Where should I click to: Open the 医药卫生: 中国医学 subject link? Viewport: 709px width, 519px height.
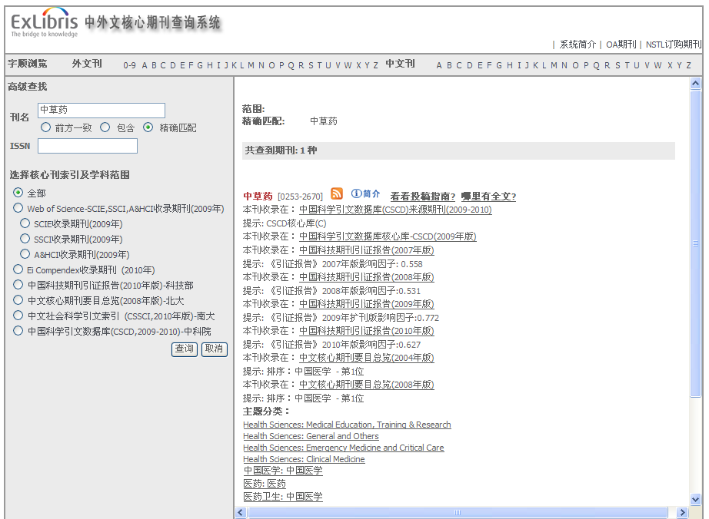283,497
